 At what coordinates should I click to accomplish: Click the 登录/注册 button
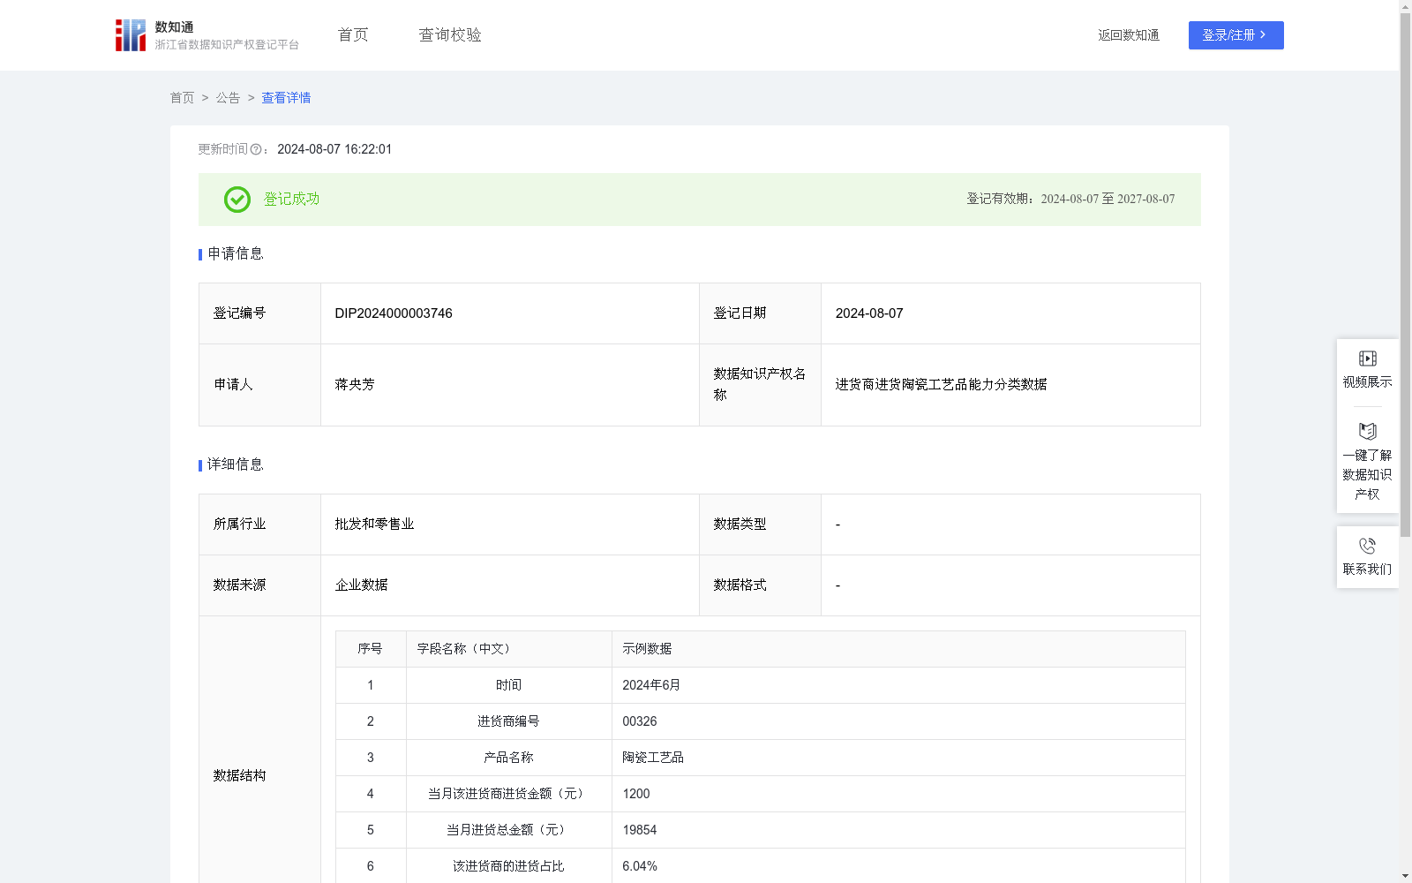pyautogui.click(x=1236, y=35)
